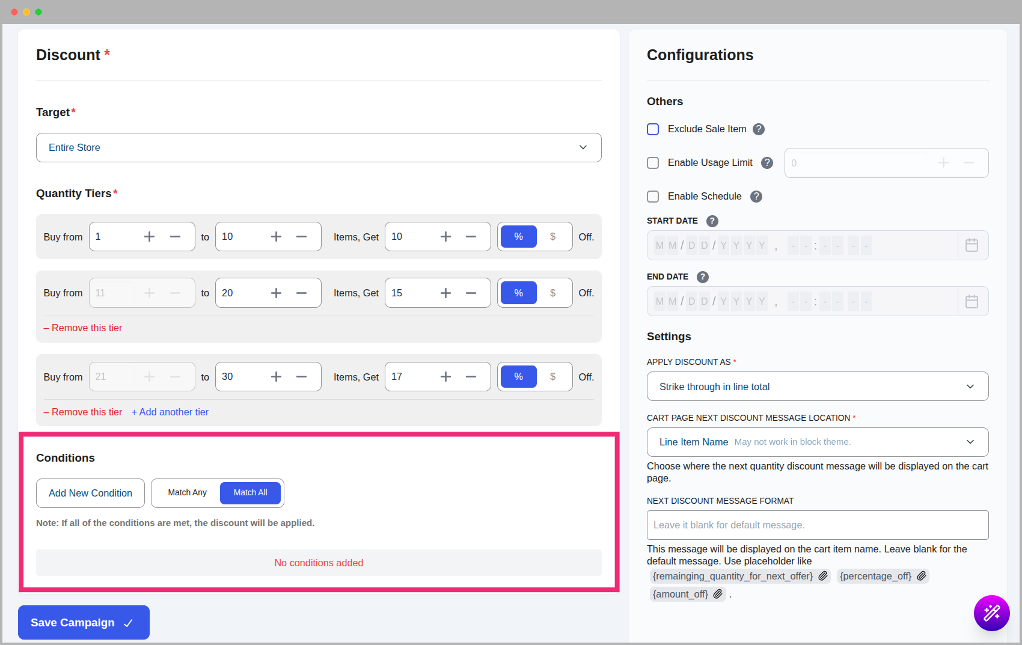Copy the {percentage_off} placeholder via paperclip icon
The image size is (1022, 645).
coord(922,575)
